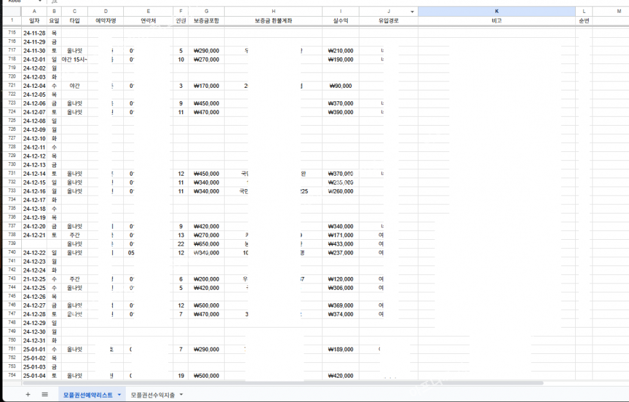The image size is (629, 402).
Task: Select the cell containing ₩650,000
Action: pos(206,244)
